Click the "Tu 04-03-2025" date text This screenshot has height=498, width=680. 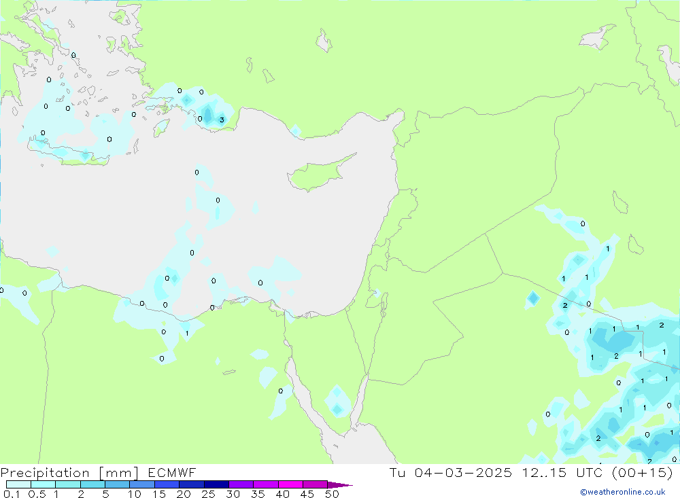point(450,472)
